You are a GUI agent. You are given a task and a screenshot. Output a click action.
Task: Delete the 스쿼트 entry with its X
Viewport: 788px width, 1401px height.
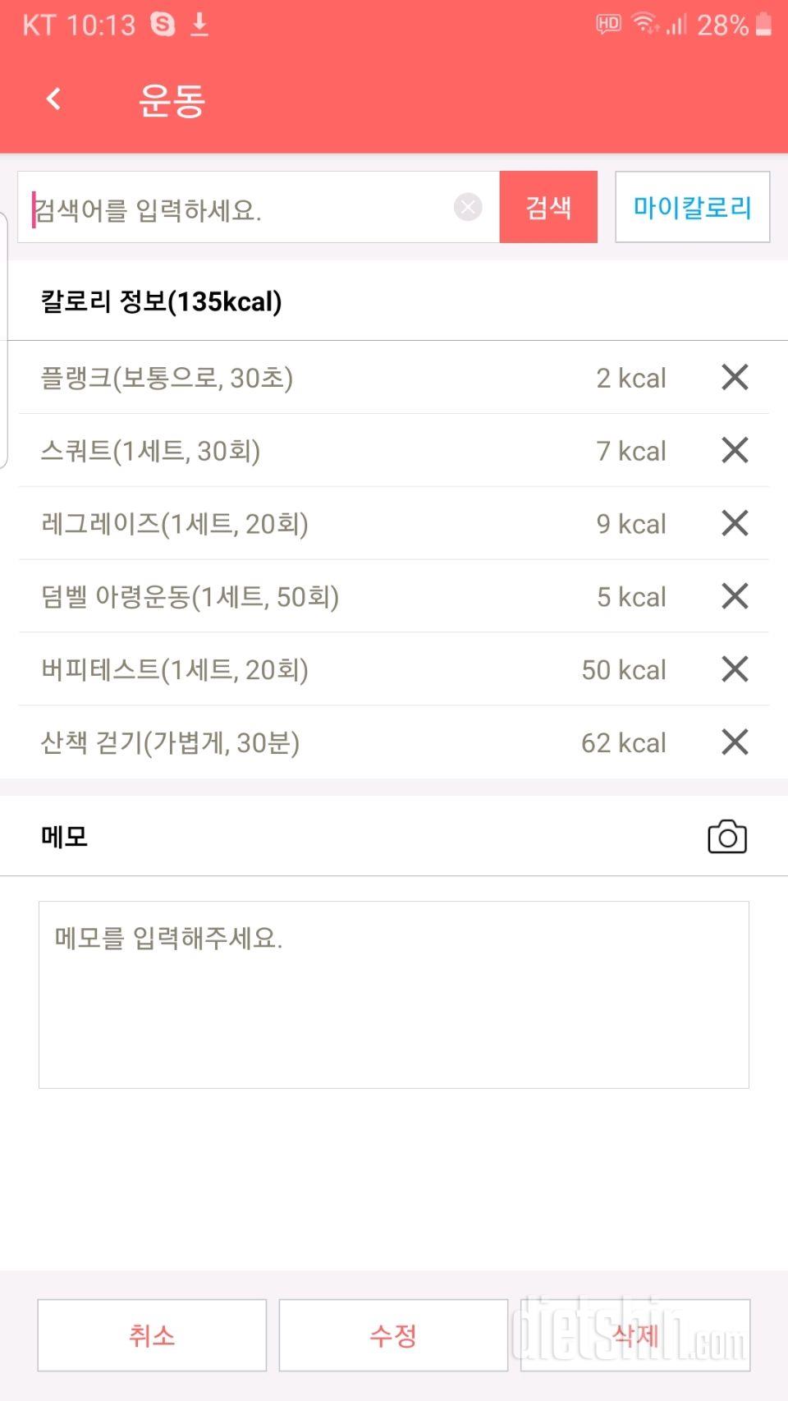coord(735,450)
